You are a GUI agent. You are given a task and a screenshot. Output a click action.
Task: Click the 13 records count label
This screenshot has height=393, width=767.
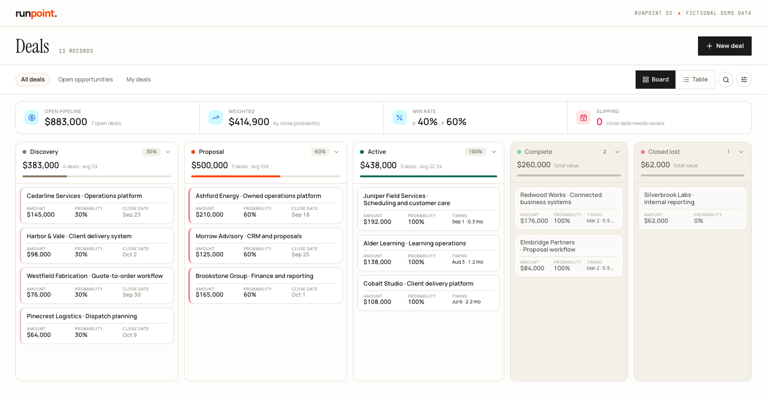click(x=76, y=51)
